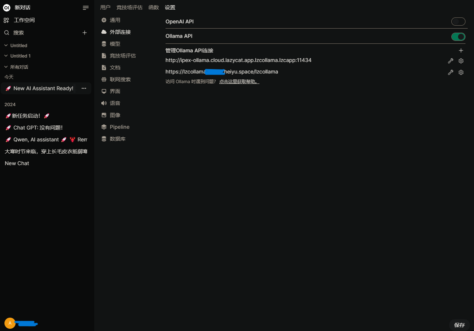The image size is (474, 331).
Task: Click the wrench icon for the ipex-ollama connection
Action: tap(451, 61)
